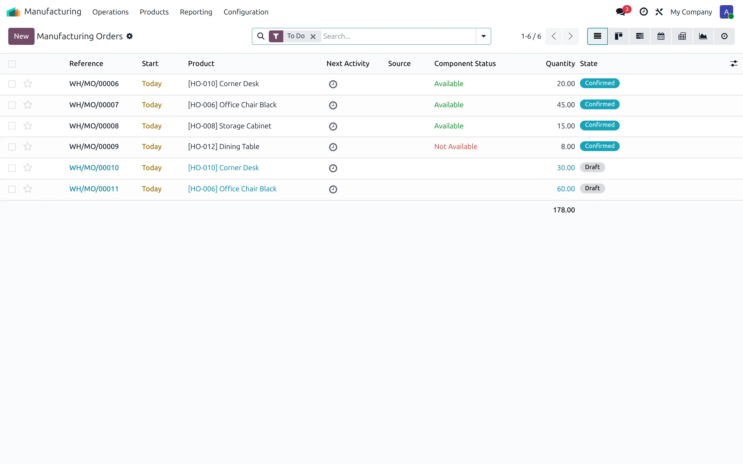This screenshot has height=464, width=743.
Task: Check the WH/MO/00010 row checkbox
Action: click(x=12, y=168)
